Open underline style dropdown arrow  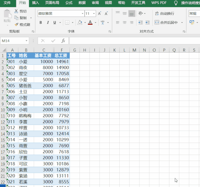60,23
